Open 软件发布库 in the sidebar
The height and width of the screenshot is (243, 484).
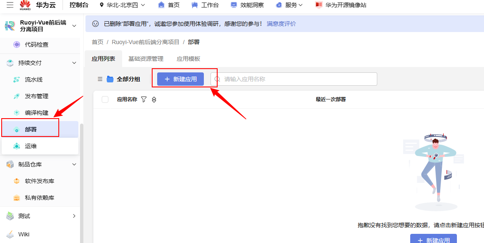click(40, 181)
